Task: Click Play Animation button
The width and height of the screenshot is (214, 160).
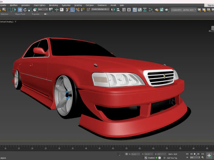Action: (195, 154)
